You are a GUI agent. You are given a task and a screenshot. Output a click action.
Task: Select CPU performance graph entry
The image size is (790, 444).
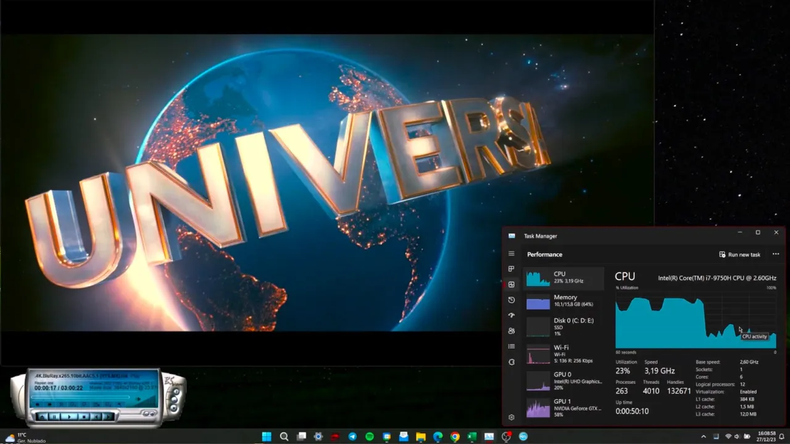(563, 278)
